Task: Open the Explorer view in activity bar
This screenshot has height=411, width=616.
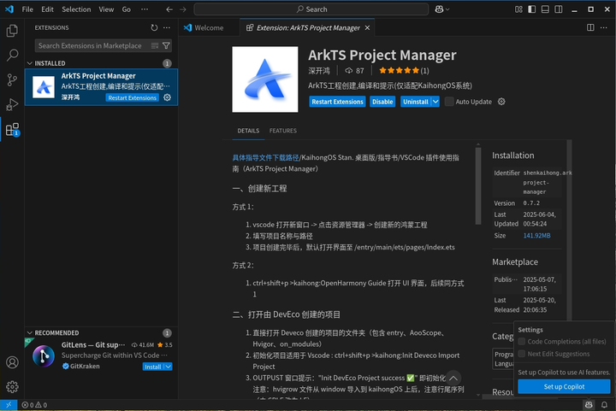Action: (12, 31)
